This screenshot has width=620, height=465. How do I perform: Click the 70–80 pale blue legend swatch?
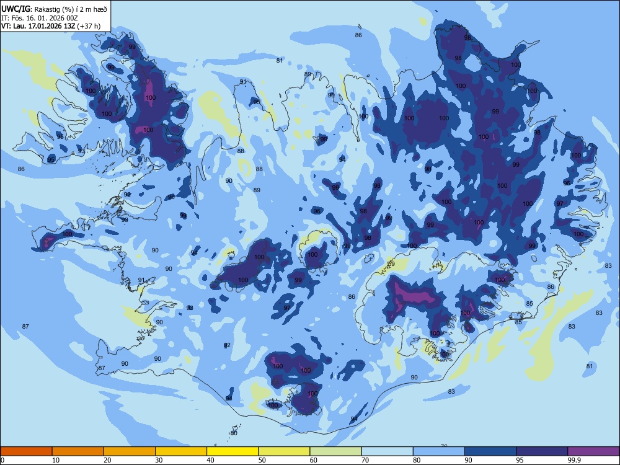pos(387,451)
